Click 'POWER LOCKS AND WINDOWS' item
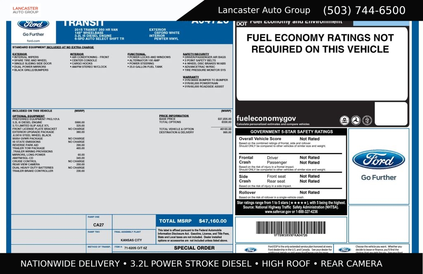Screen dimensions: 423x274 pos(149,57)
